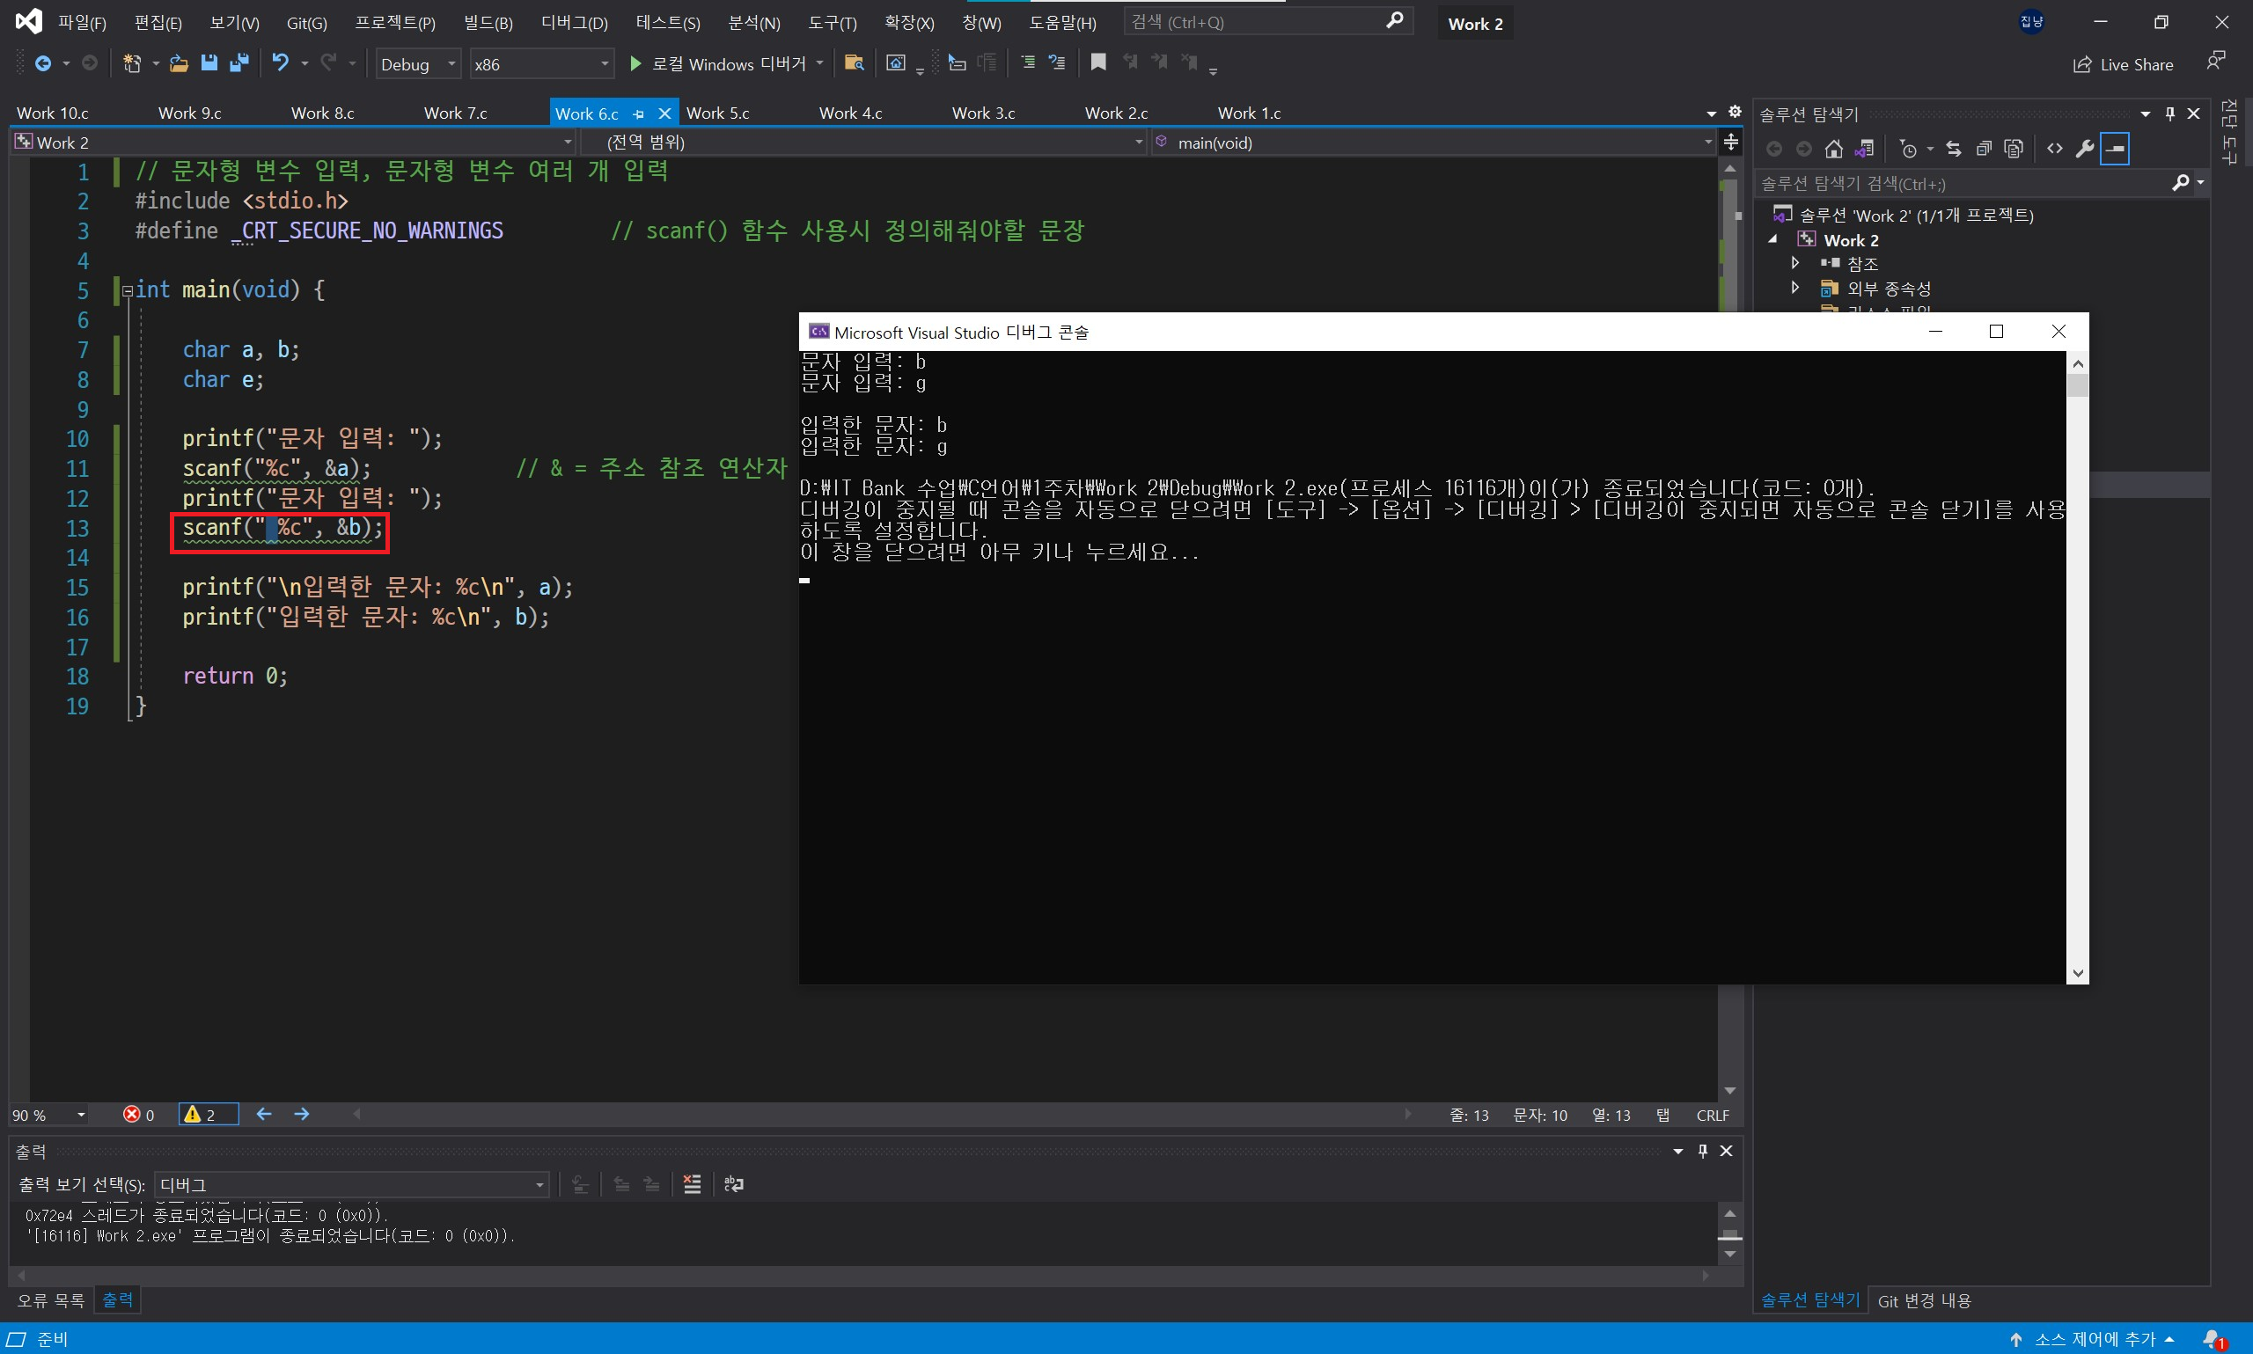Toggle the preview selected items button
This screenshot has width=2253, height=1354.
click(x=2115, y=149)
